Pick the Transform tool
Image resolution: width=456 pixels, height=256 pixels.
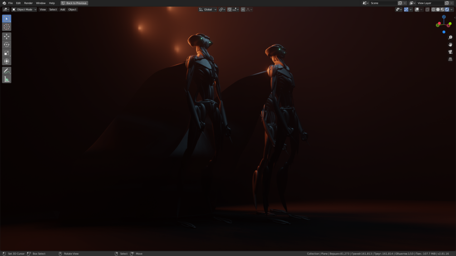pyautogui.click(x=6, y=61)
